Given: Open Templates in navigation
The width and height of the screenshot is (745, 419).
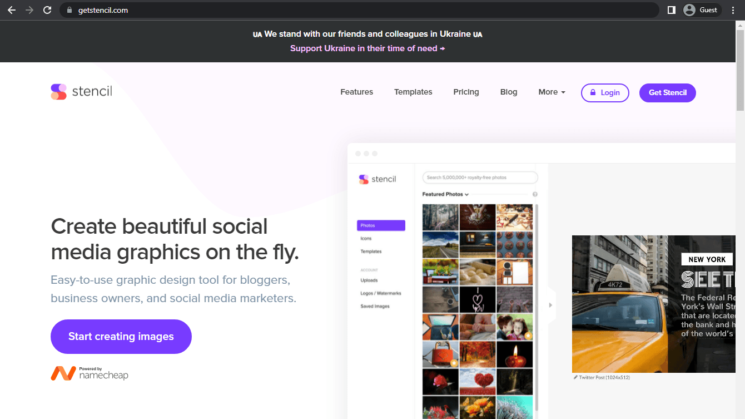Looking at the screenshot, I should coord(413,92).
